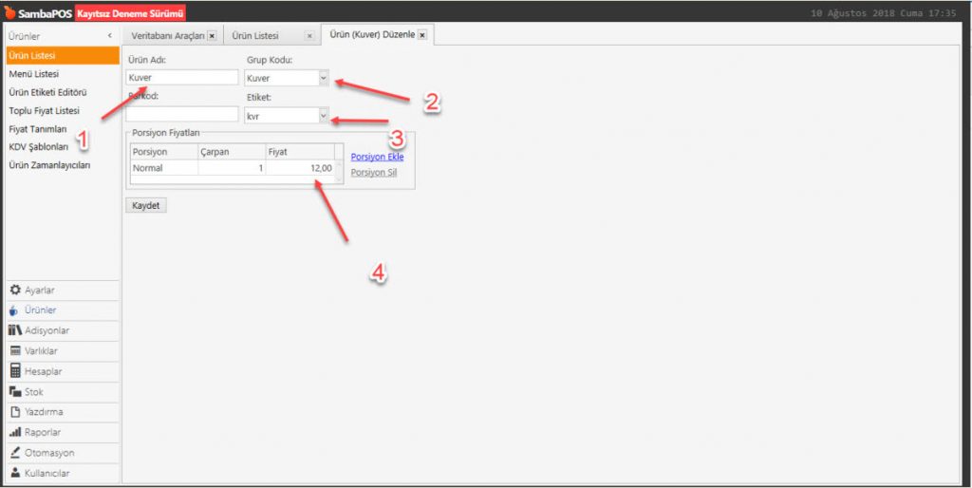Screen dimensions: 972x488
Task: Select the Adisyonlar books icon
Action: point(15,330)
